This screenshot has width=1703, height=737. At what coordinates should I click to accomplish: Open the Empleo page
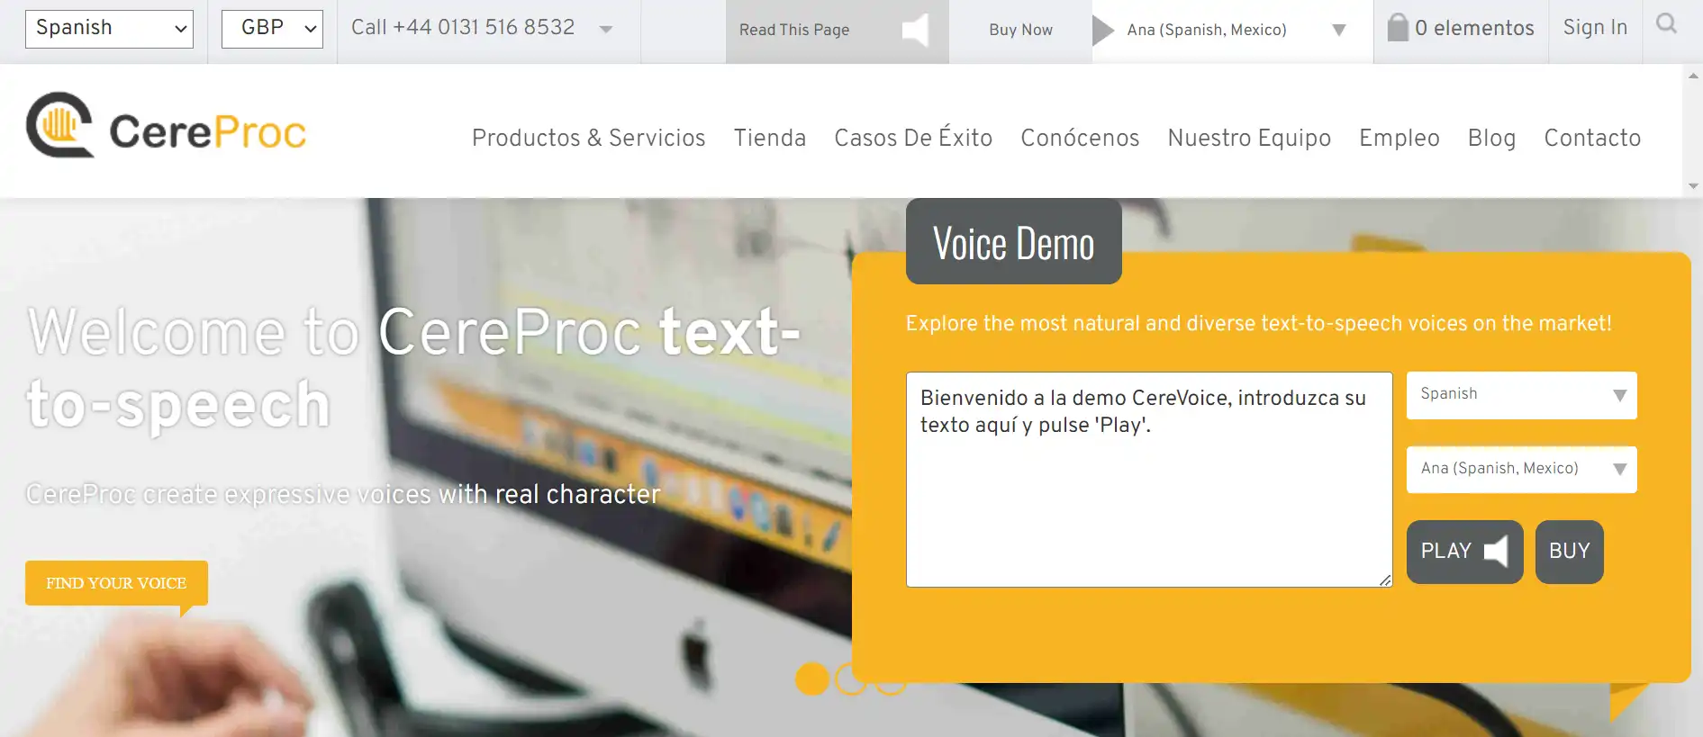tap(1400, 138)
